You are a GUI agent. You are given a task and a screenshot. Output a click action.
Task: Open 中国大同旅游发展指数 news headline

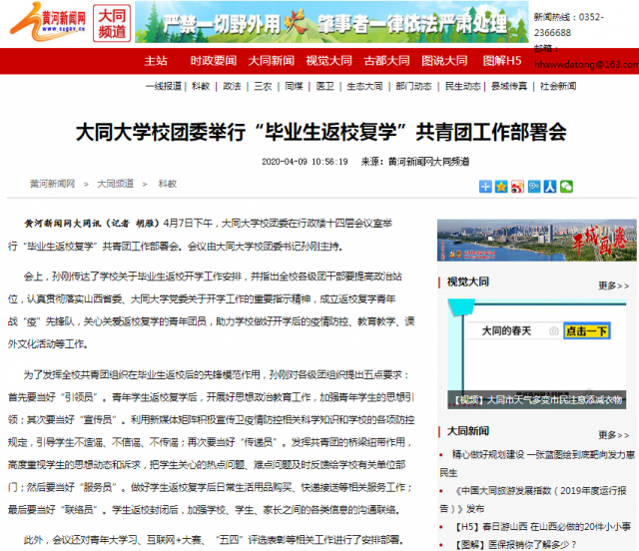coord(533,499)
